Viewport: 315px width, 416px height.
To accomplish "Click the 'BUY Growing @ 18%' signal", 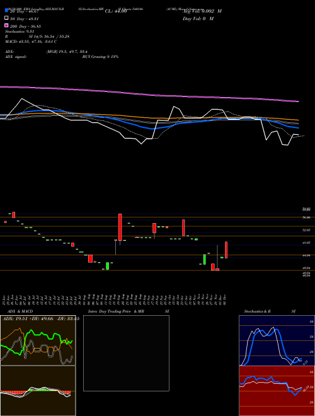I will [100, 57].
